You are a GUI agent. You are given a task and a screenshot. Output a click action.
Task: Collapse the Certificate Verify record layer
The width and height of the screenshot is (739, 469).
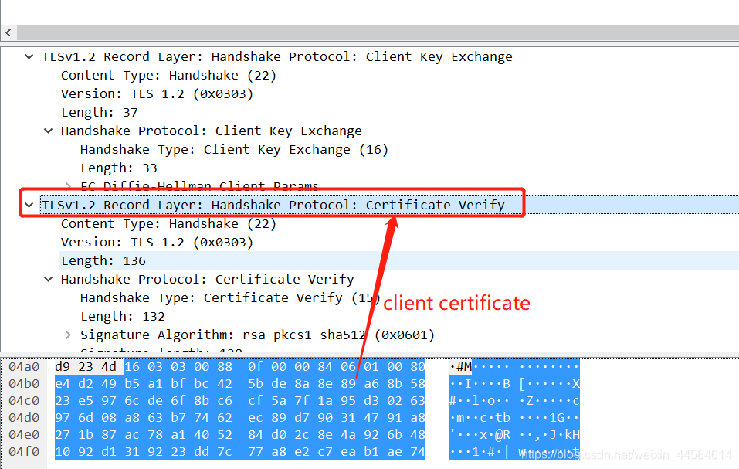29,205
